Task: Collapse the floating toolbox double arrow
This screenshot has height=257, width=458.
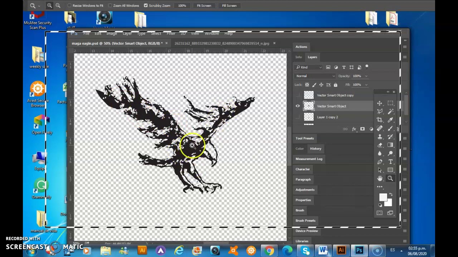Action: pos(388,92)
